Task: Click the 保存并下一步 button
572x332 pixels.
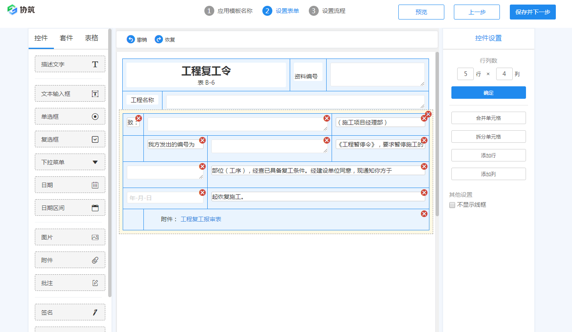Action: 533,12
